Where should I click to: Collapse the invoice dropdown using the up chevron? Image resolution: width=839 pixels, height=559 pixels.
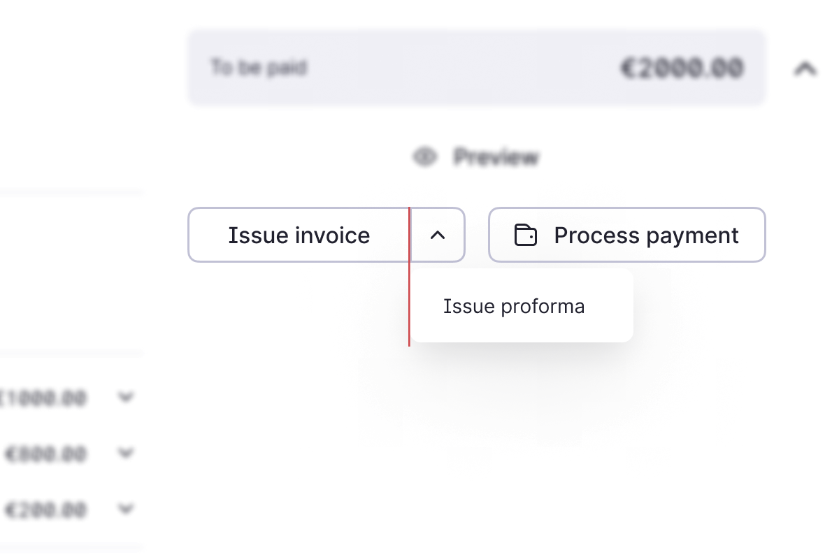[438, 235]
